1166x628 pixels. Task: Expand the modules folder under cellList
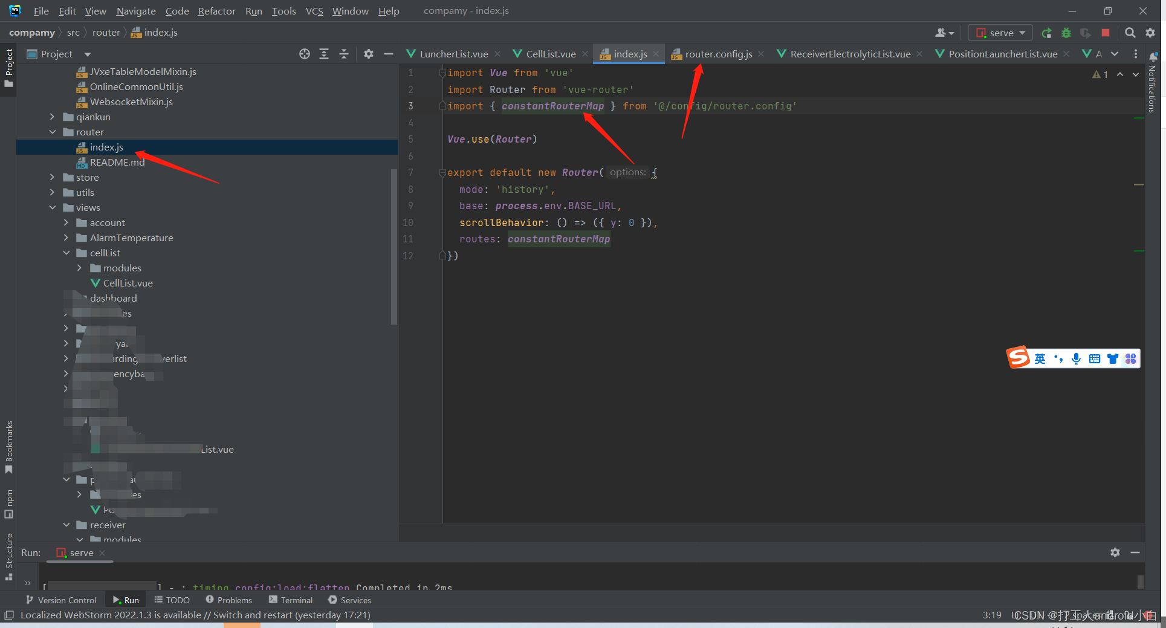pos(79,268)
